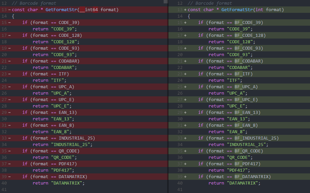
Task: Click 'BF_ITF' on added line 23
Action: (x=242, y=74)
